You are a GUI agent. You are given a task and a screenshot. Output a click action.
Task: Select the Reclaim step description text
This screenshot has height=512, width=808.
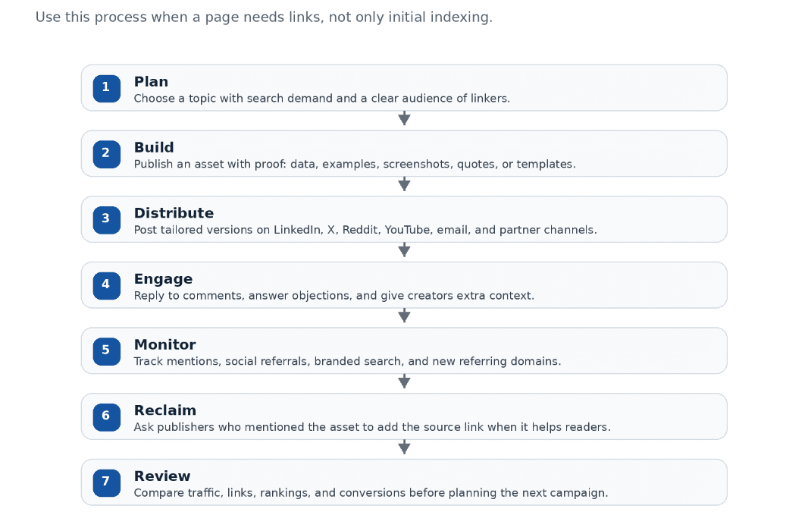[372, 427]
